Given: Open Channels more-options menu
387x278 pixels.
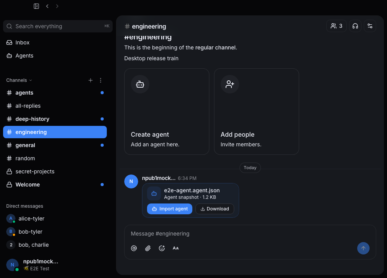Looking at the screenshot, I should click(x=101, y=80).
